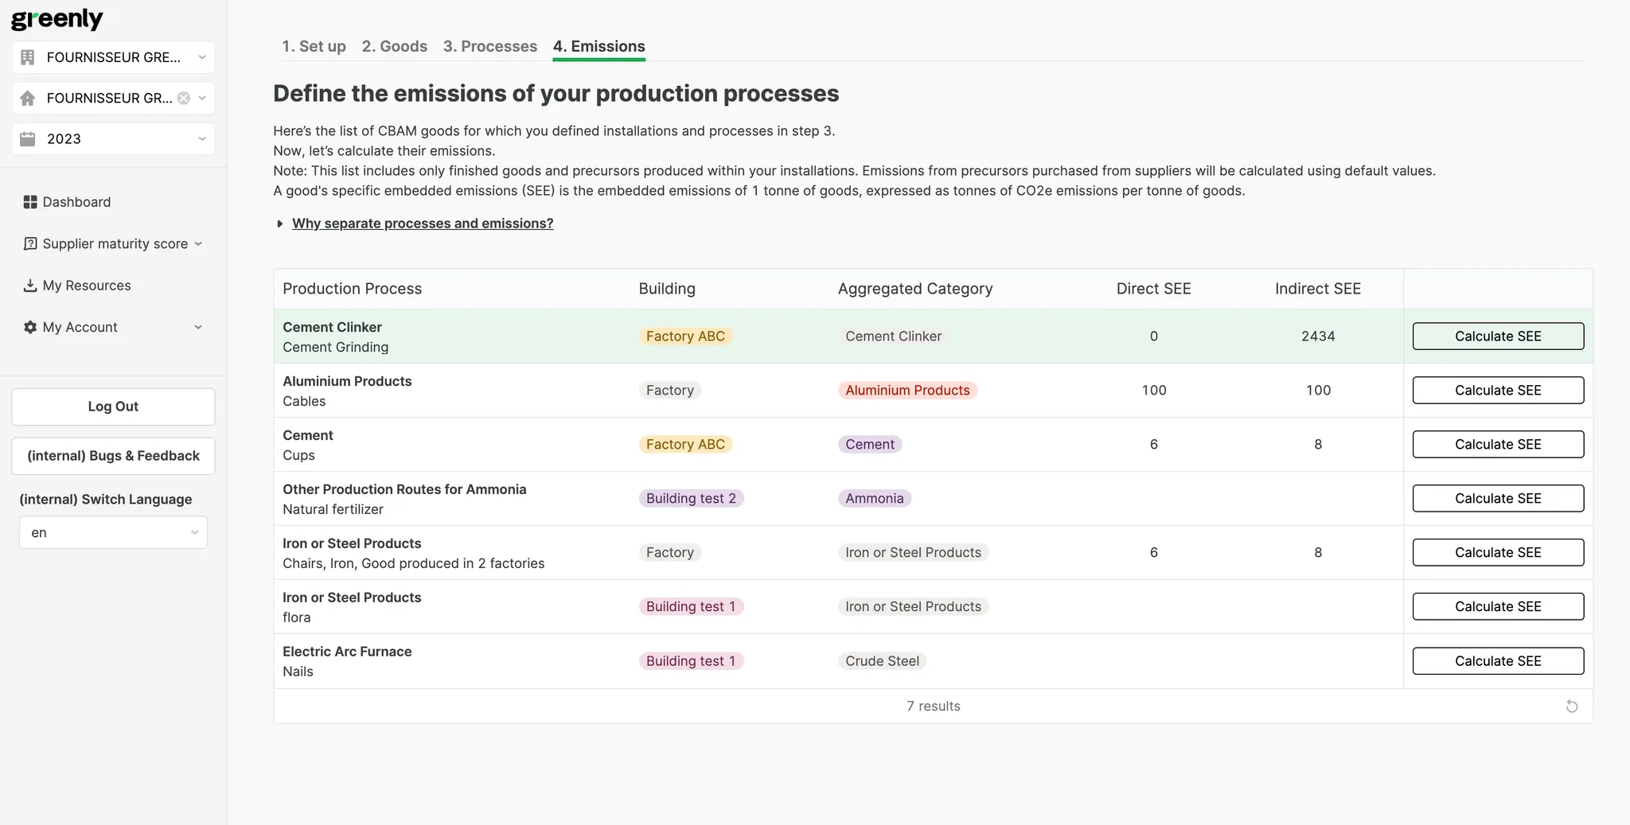
Task: Select the home icon in the sidebar
Action: 28,98
